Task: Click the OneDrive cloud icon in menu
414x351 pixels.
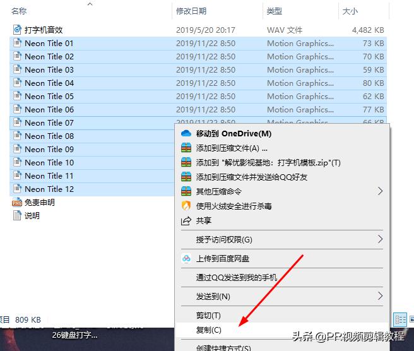Action: 186,133
